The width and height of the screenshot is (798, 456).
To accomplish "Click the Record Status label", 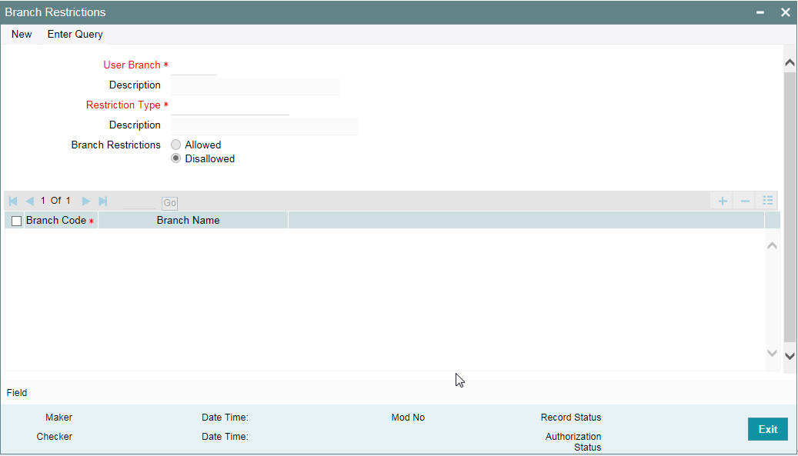I will [x=571, y=418].
